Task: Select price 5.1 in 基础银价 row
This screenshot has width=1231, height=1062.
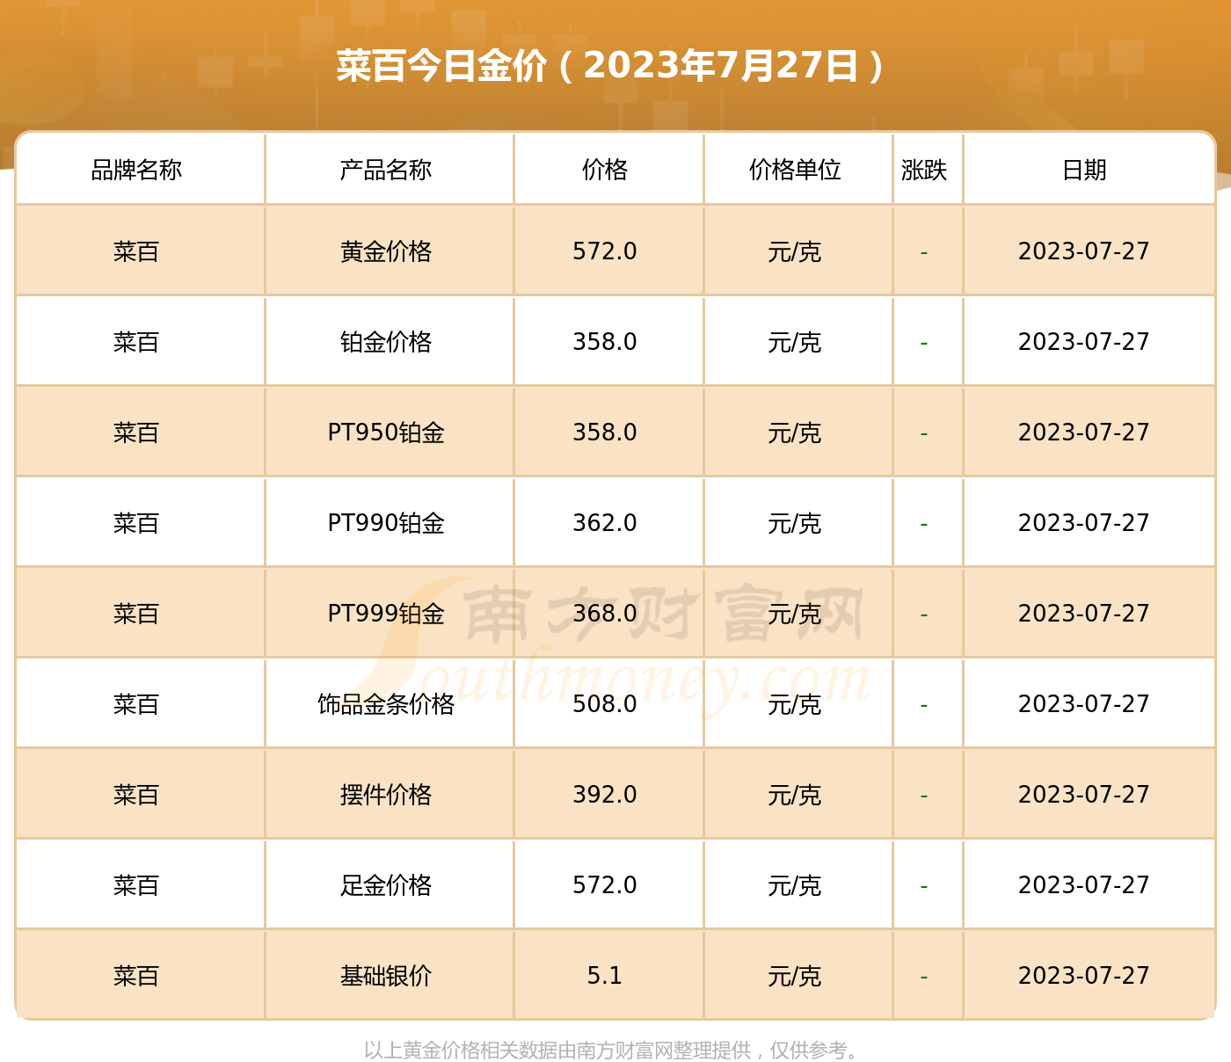Action: point(605,976)
